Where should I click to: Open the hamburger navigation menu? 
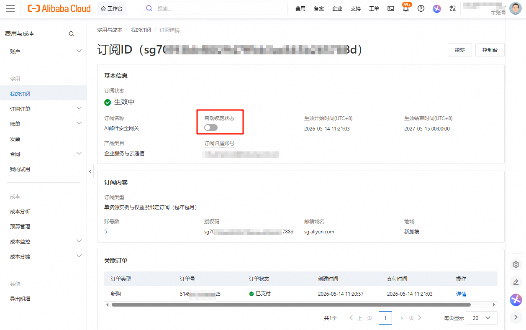pos(11,8)
